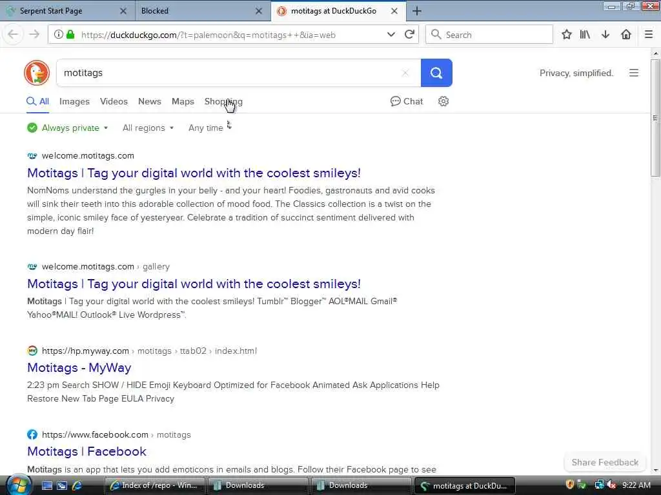Open a new browser tab
The height and width of the screenshot is (495, 661).
416,11
